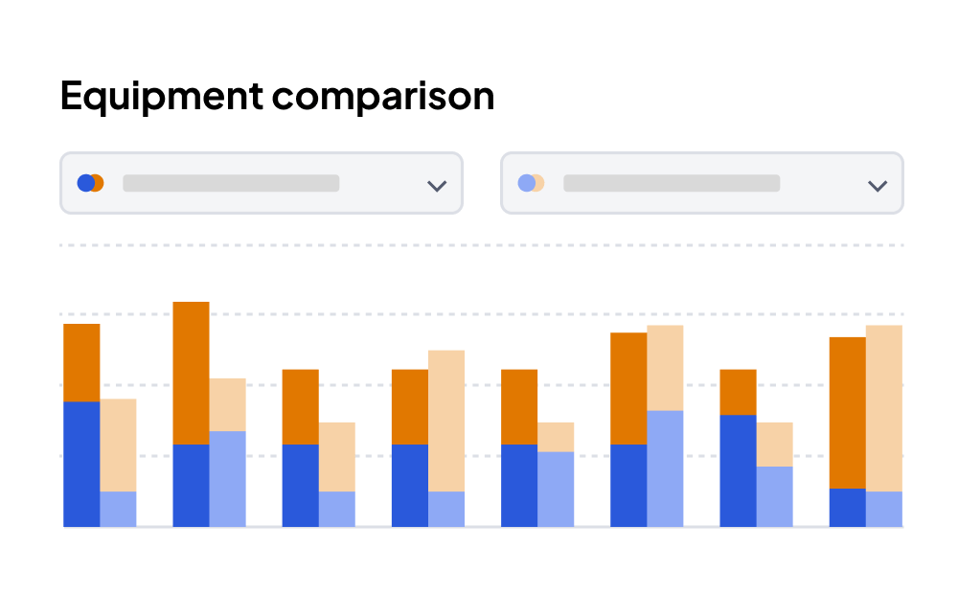
Task: Select second group's light blue bar segment
Action: (x=227, y=478)
